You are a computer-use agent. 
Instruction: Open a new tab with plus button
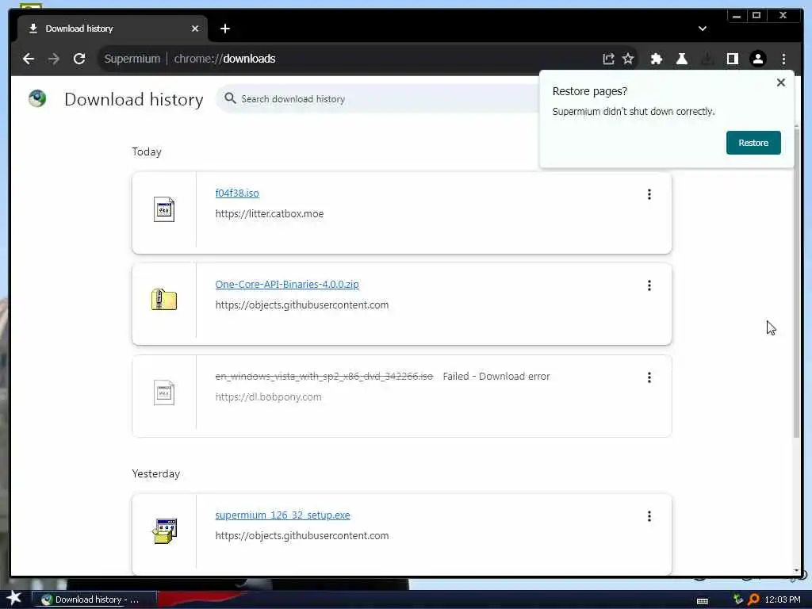coord(224,29)
